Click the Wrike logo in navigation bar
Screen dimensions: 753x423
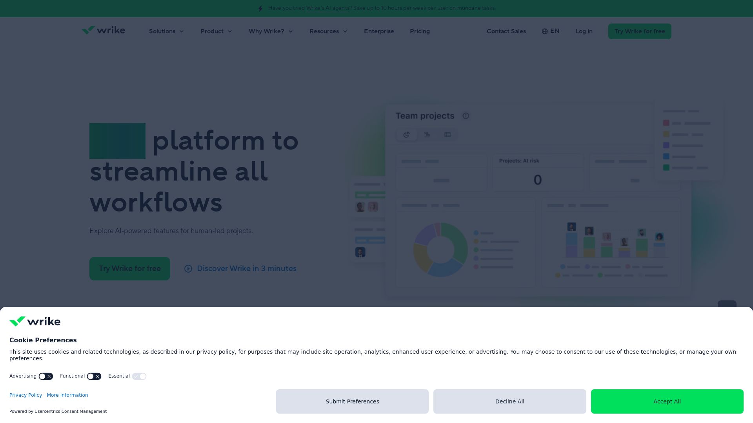tap(103, 31)
